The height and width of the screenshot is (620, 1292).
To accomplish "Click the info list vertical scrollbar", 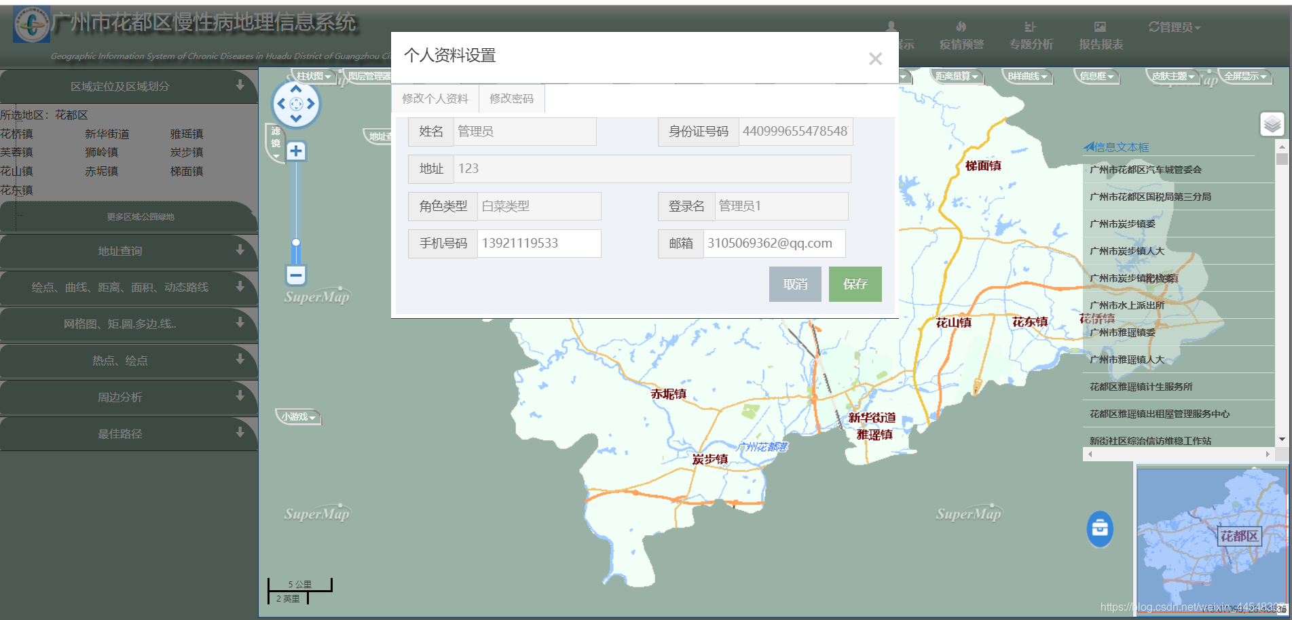I will pos(1282,293).
